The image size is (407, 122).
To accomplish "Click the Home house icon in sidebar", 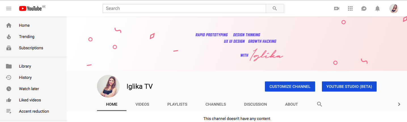I will tap(9, 25).
